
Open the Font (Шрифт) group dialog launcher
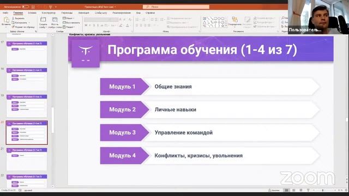click(132, 32)
